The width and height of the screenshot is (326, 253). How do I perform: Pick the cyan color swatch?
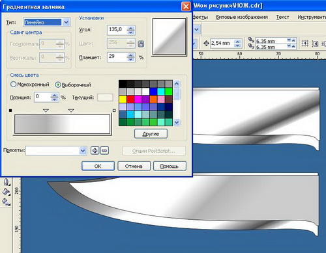161,92
